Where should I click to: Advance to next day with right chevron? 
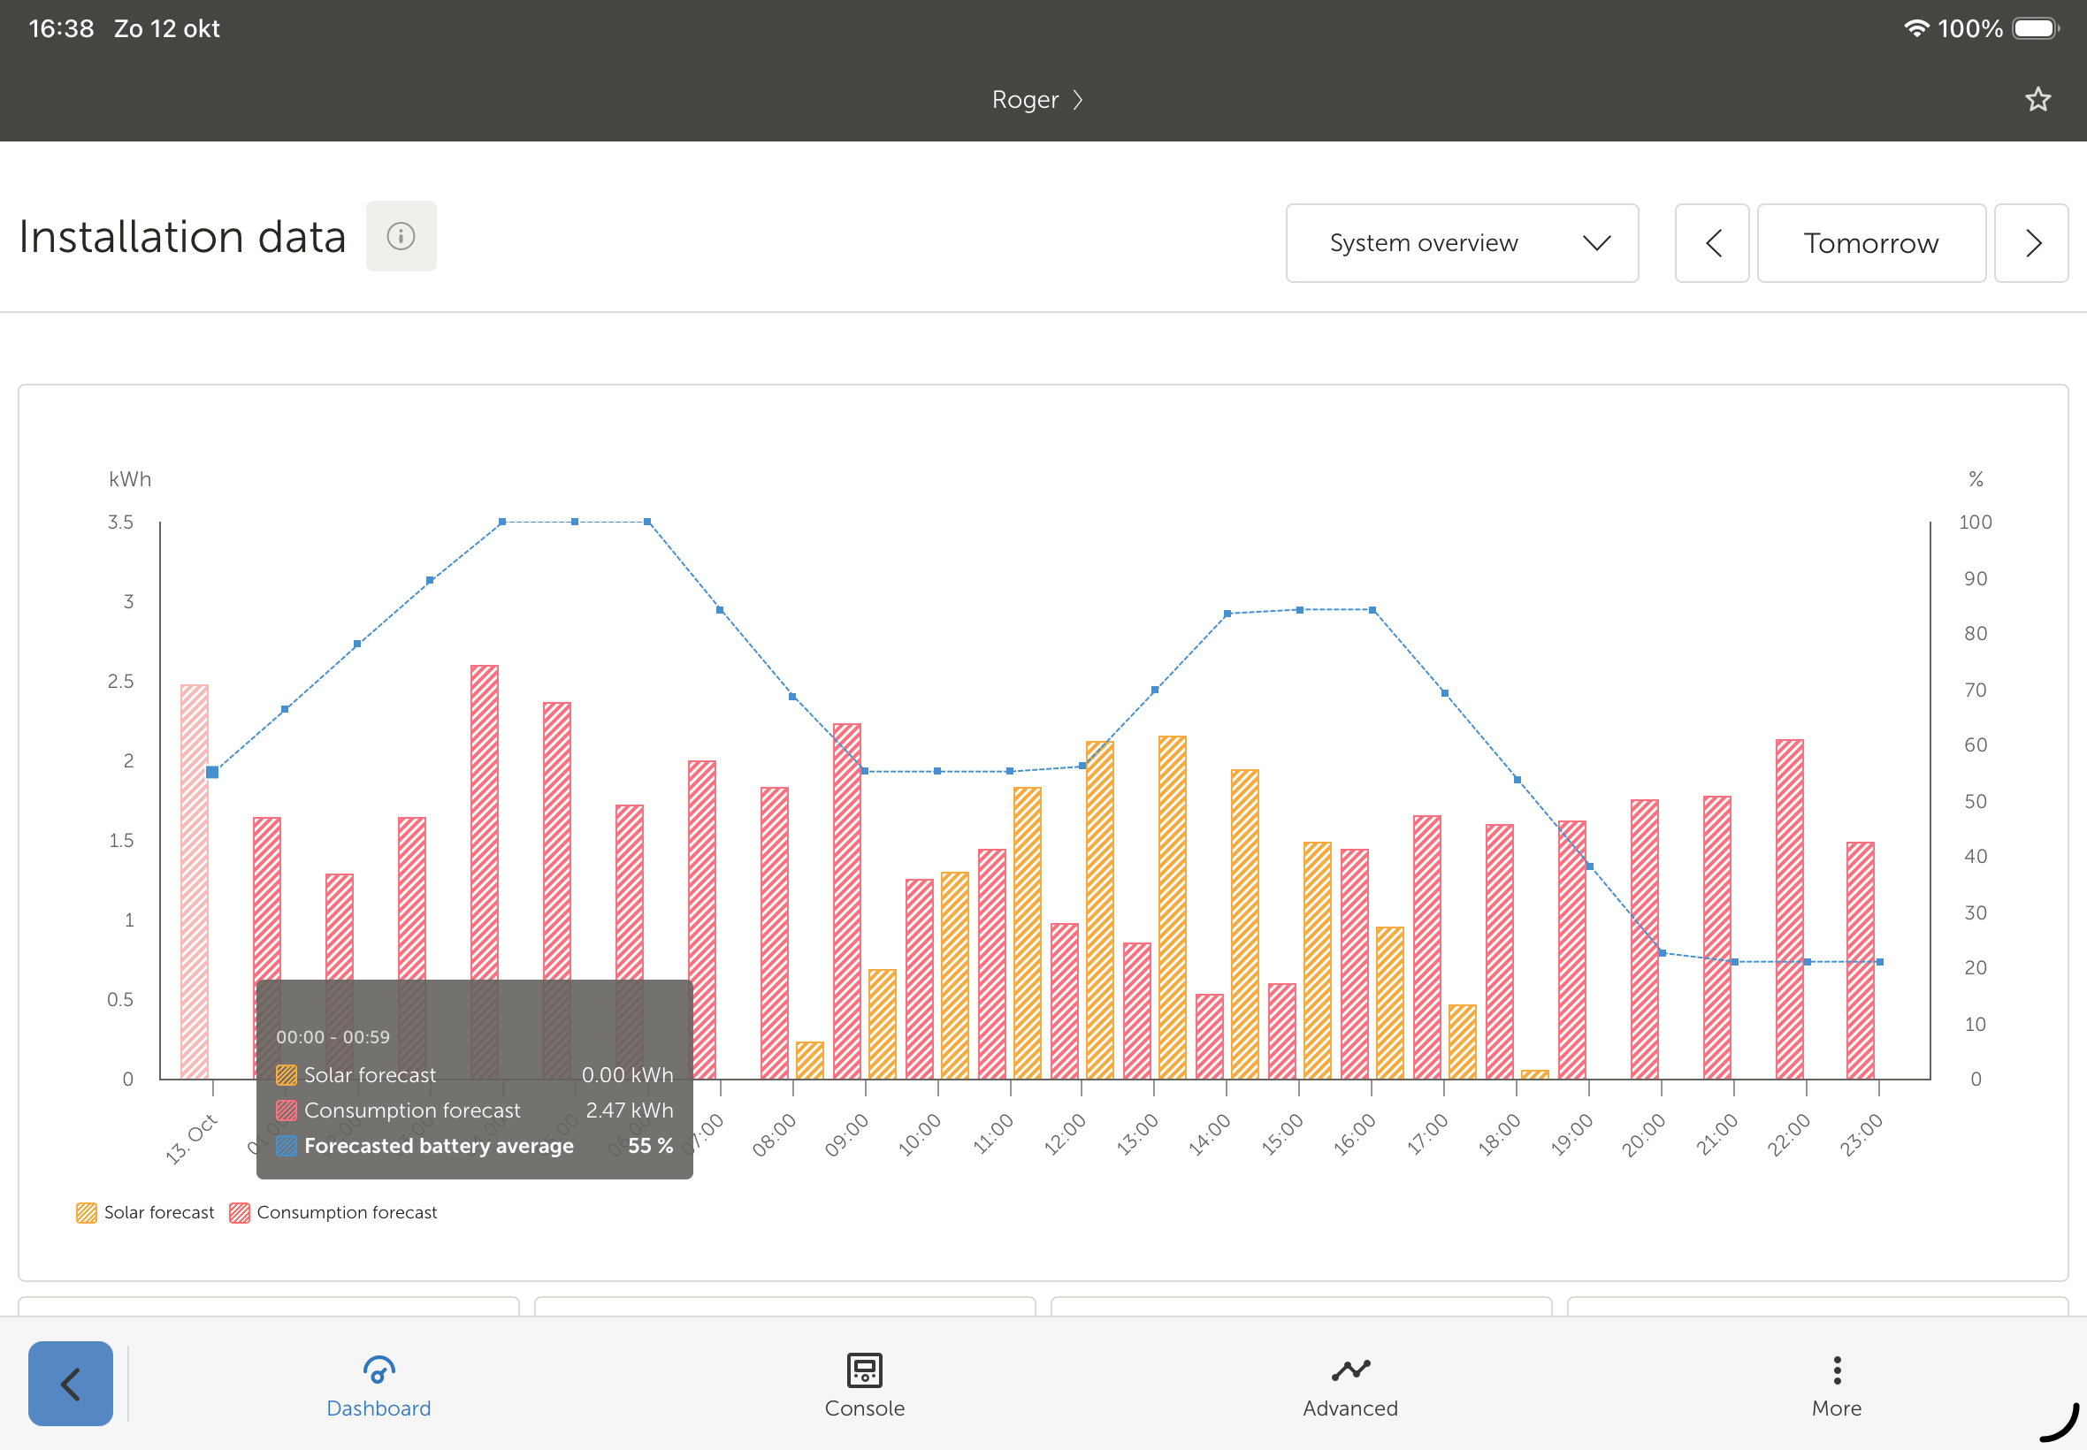[2031, 243]
